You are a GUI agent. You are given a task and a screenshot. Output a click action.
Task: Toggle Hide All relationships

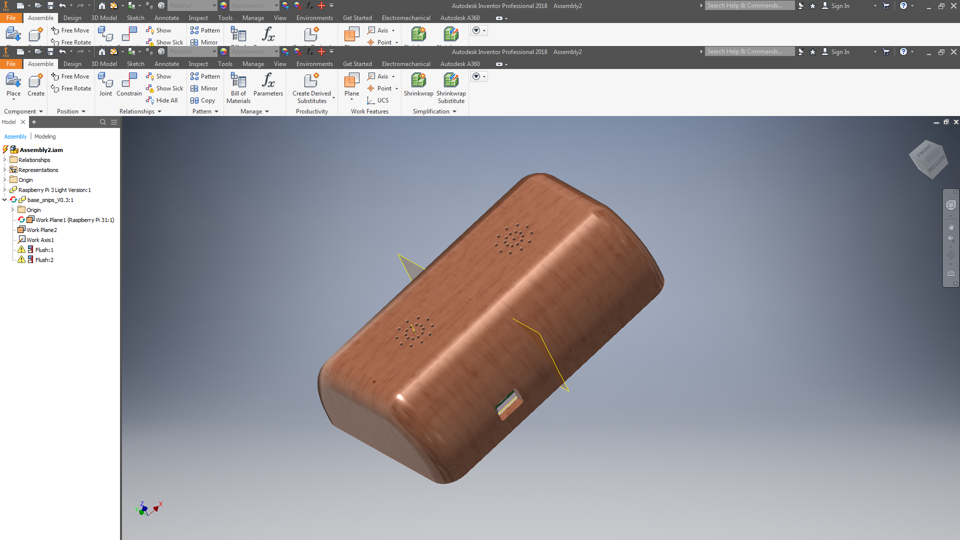click(x=161, y=100)
